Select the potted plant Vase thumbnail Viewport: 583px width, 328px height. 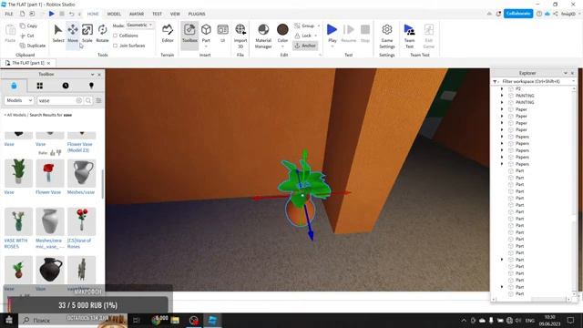pos(18,173)
